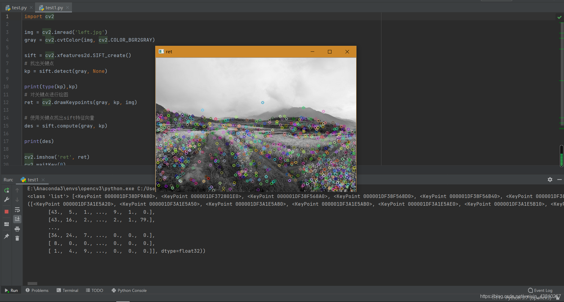Enable Soft-Wrap for console output
The height and width of the screenshot is (302, 564).
[17, 210]
